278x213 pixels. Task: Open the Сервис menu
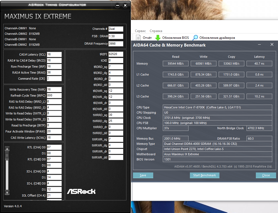click(140, 31)
